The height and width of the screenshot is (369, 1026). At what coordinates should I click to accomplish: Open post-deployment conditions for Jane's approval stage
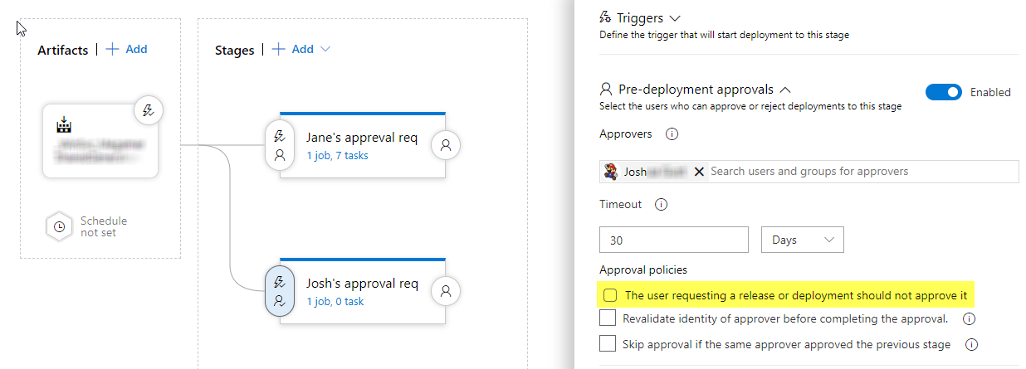tap(446, 145)
